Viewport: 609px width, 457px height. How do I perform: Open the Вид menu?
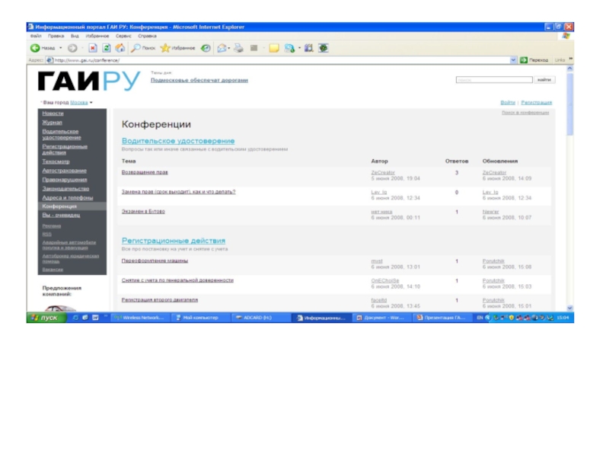[x=75, y=36]
